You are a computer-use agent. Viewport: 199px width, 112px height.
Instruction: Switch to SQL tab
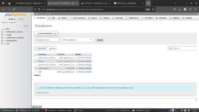pos(52,18)
